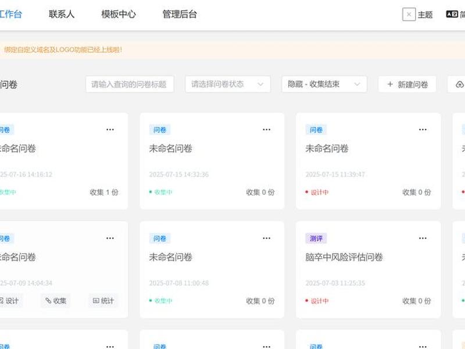Expand the 隐藏 - 收集结束 dropdown

[324, 84]
